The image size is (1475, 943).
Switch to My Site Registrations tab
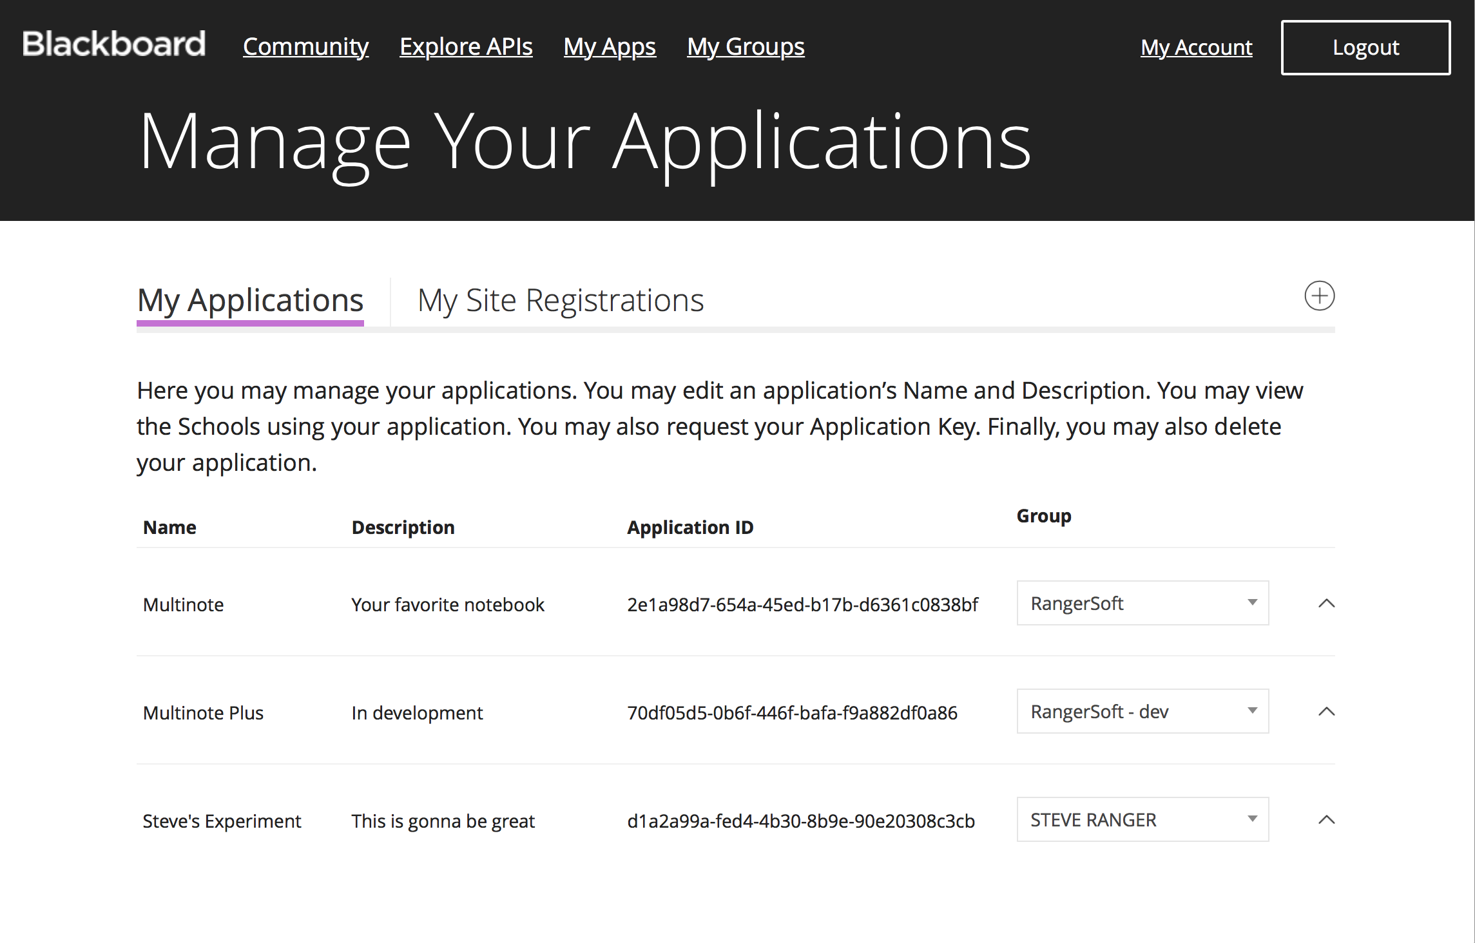click(561, 301)
